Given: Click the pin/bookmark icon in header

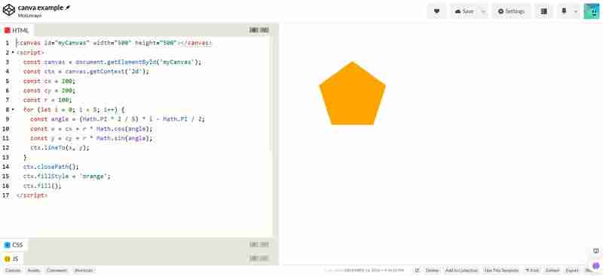Looking at the screenshot, I should (x=564, y=11).
